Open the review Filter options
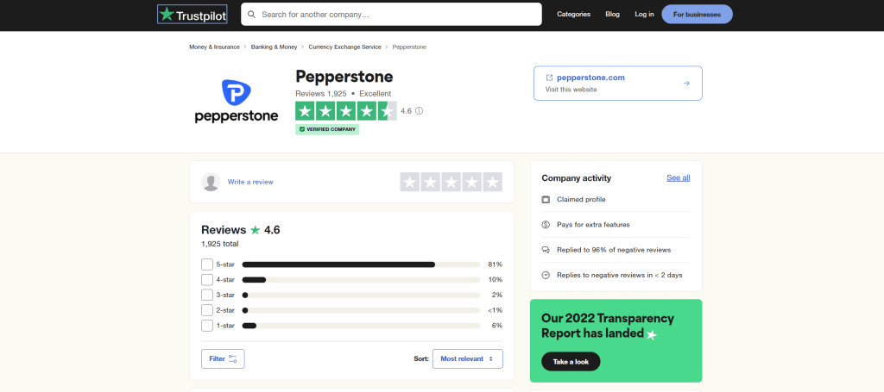 [223, 358]
